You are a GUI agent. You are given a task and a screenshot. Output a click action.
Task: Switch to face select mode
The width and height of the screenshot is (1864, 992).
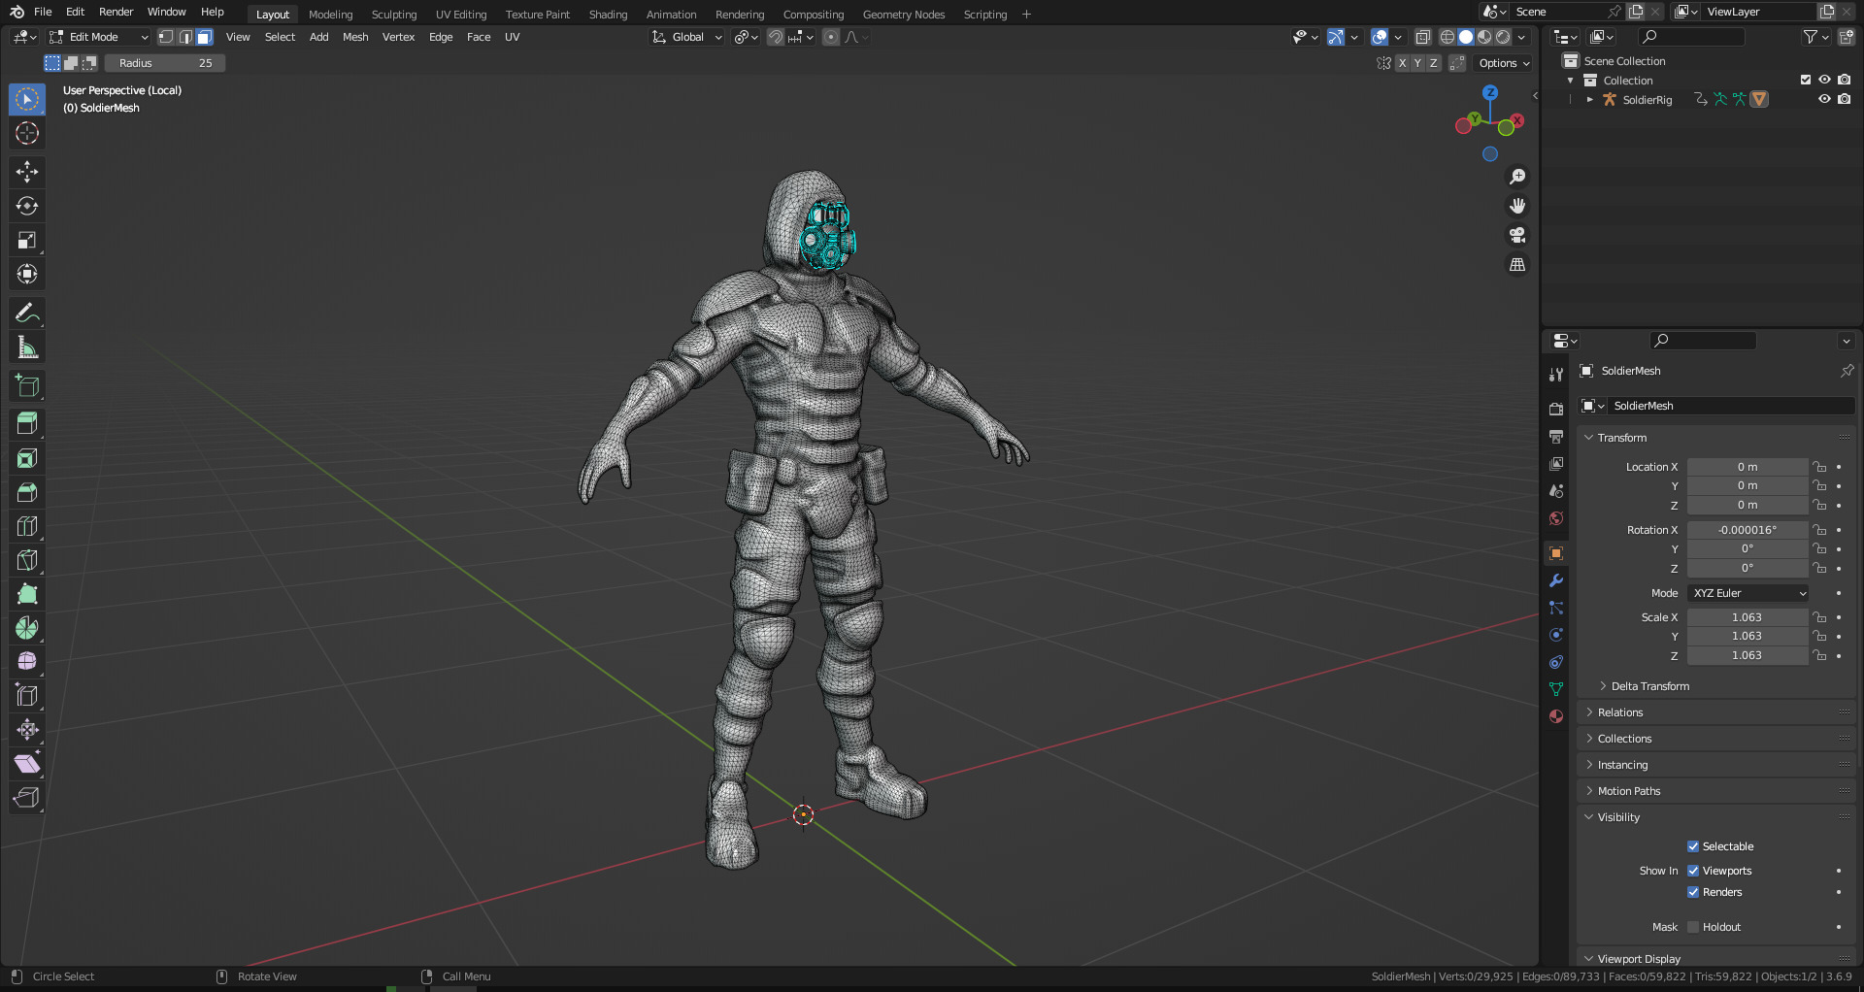coord(205,37)
